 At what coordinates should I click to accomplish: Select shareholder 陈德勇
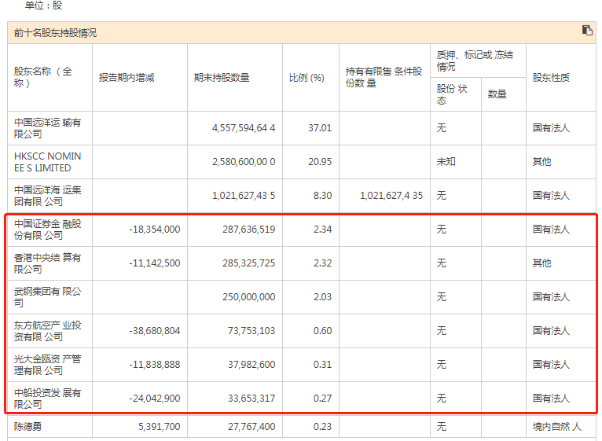[28, 427]
